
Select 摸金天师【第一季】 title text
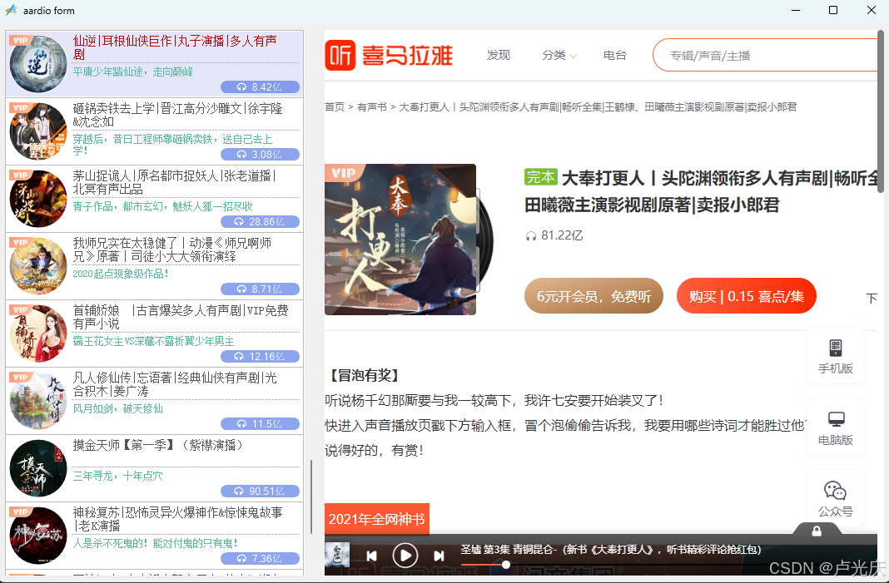pos(159,445)
